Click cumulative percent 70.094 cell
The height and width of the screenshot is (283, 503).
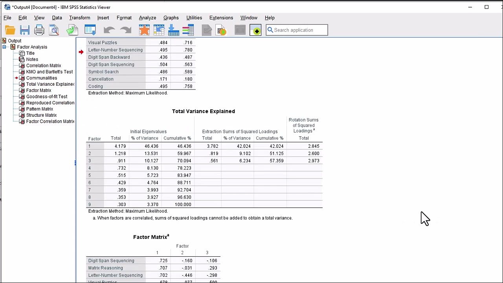[184, 161]
